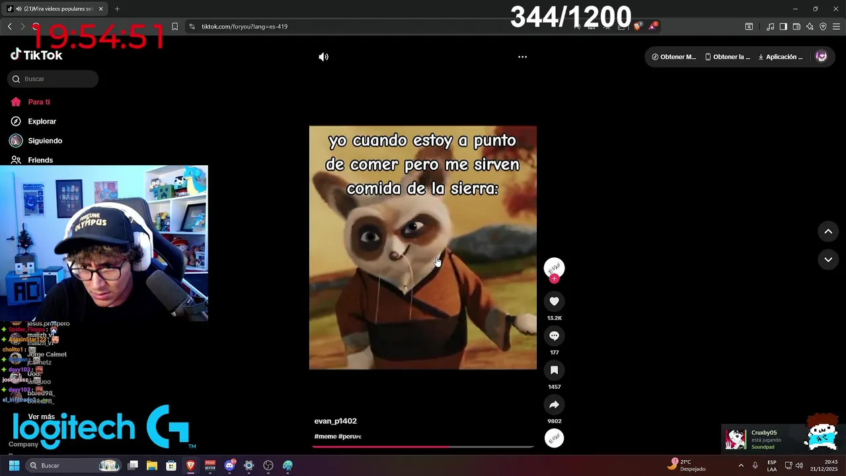Follow the creator via plus avatar
This screenshot has height=476, width=846.
[x=554, y=278]
